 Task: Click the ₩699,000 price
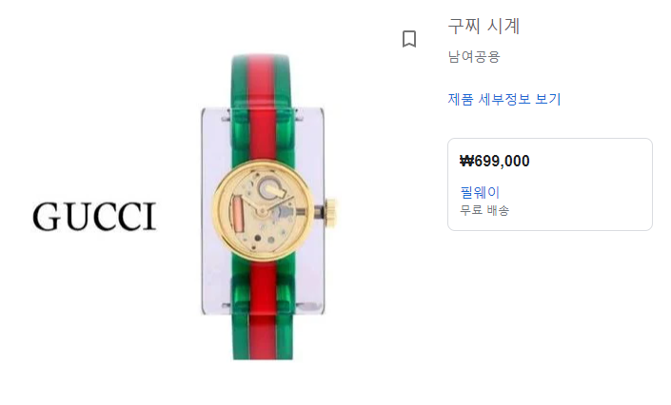[494, 162]
